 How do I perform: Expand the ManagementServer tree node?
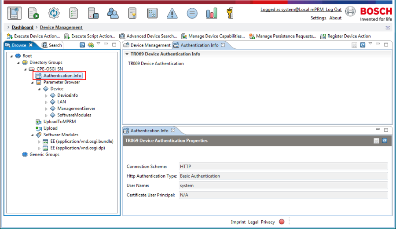pyautogui.click(x=46, y=109)
